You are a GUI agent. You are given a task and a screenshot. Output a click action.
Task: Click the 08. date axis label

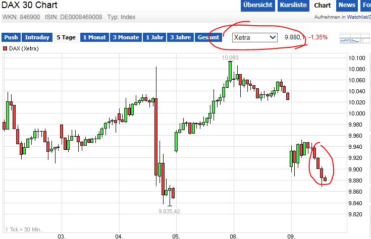(x=234, y=236)
